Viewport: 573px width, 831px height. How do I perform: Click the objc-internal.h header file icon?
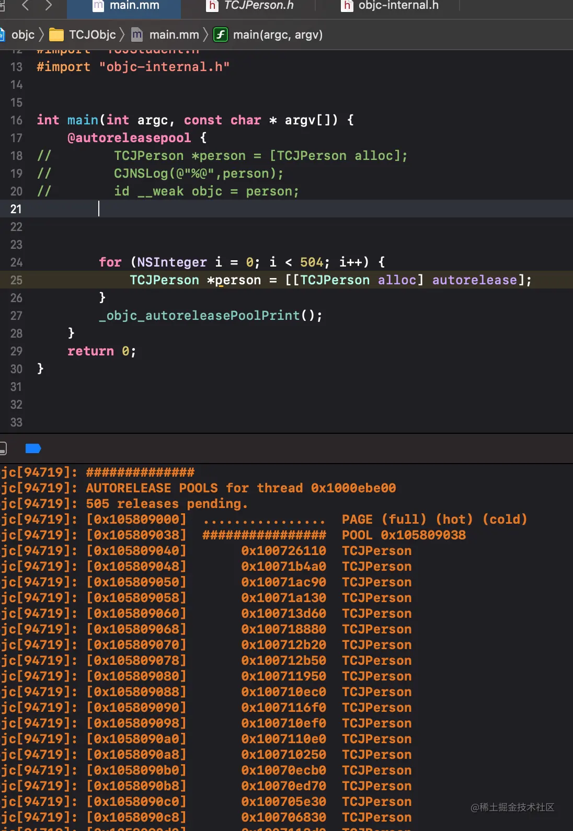pos(347,6)
